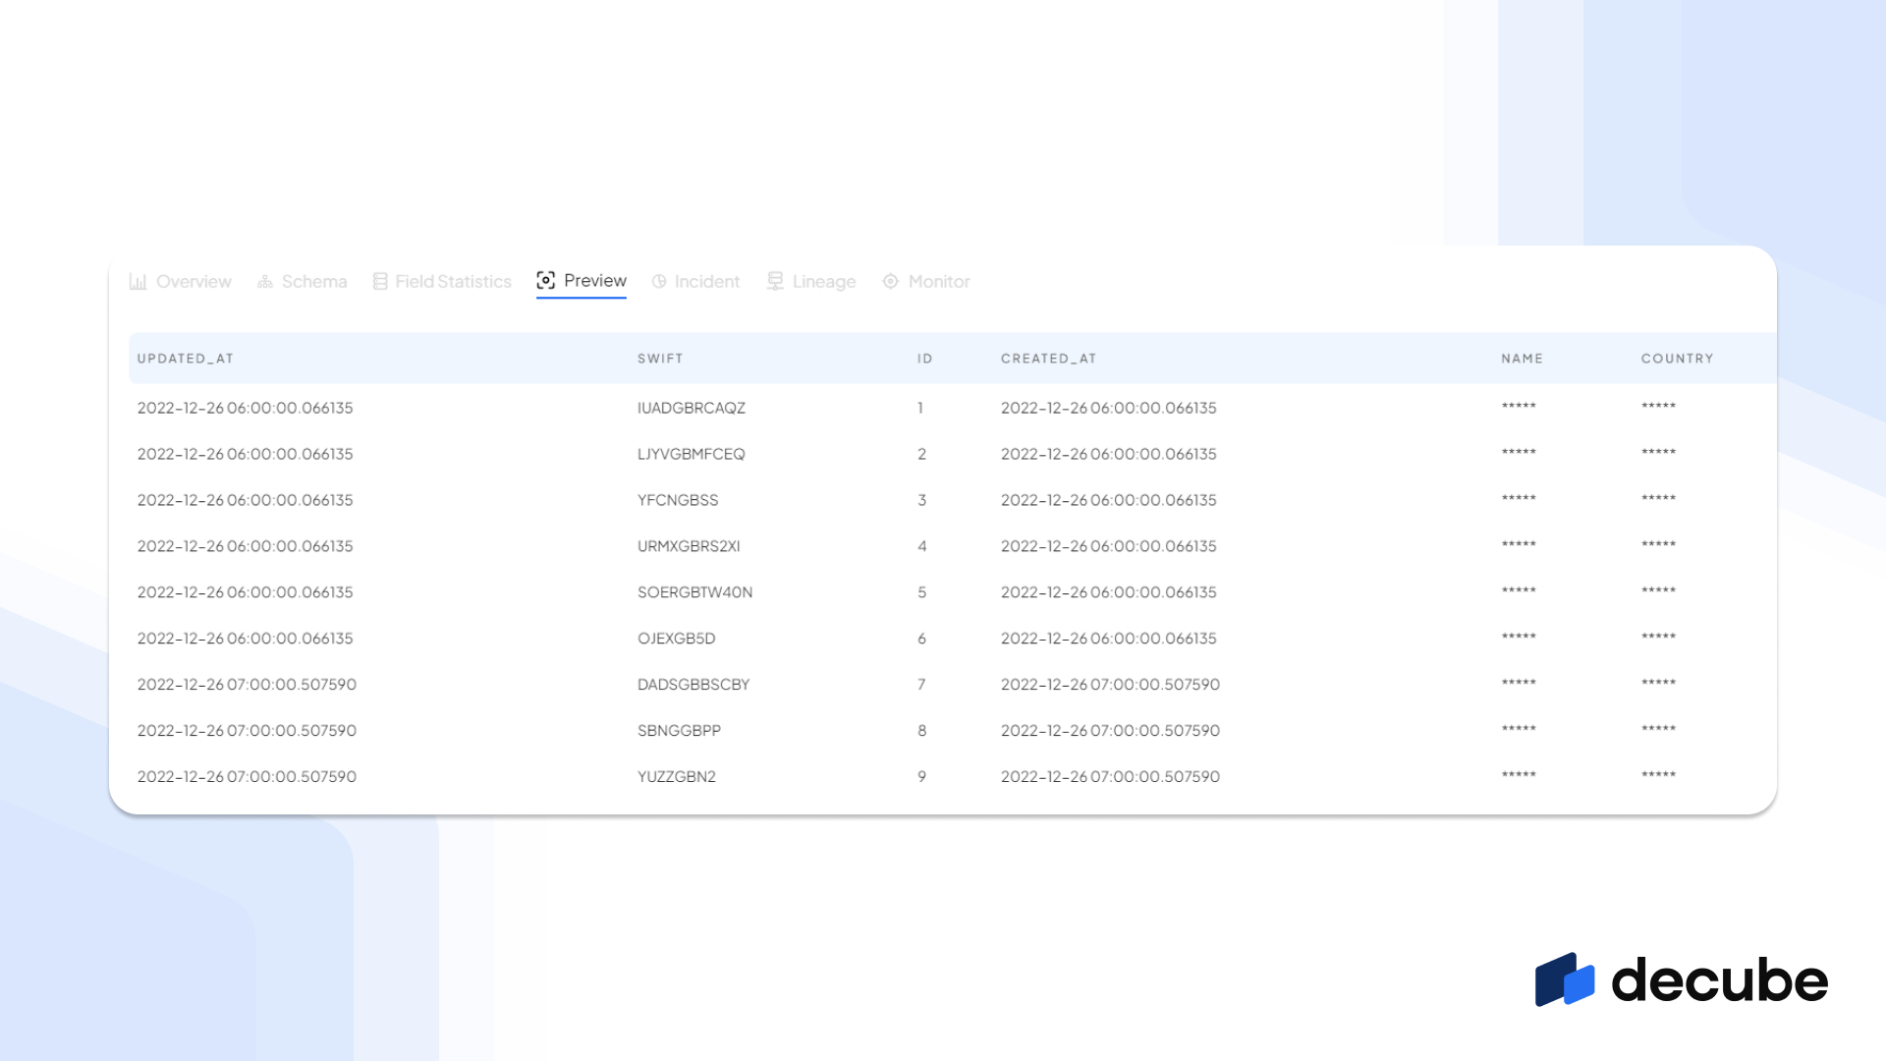Click the Overview bar chart icon
The width and height of the screenshot is (1886, 1061).
tap(139, 282)
